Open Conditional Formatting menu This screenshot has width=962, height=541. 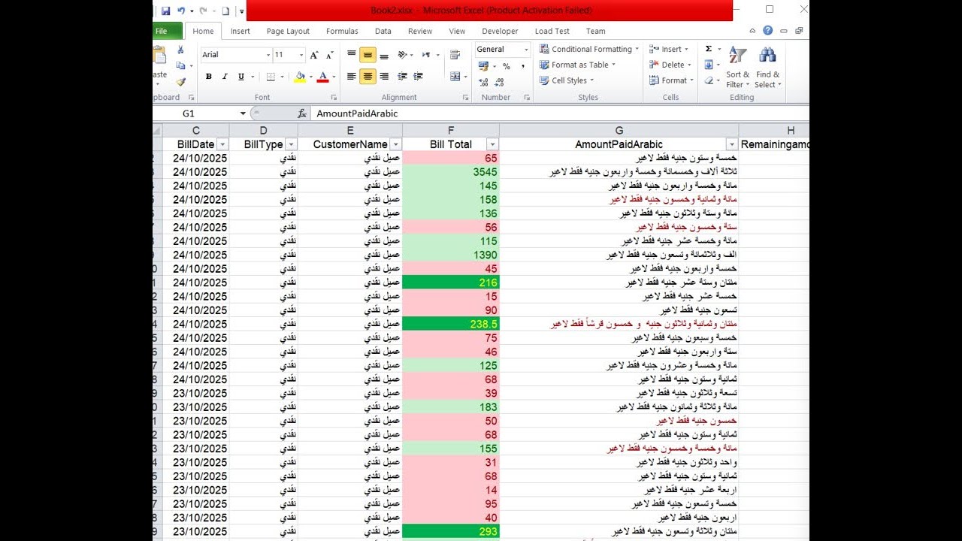click(x=589, y=49)
